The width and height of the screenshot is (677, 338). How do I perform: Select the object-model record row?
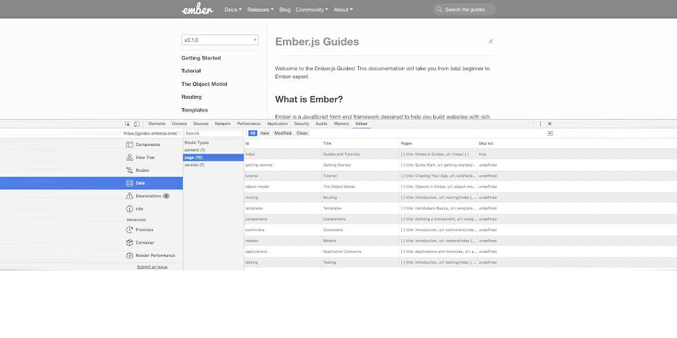coord(460,187)
